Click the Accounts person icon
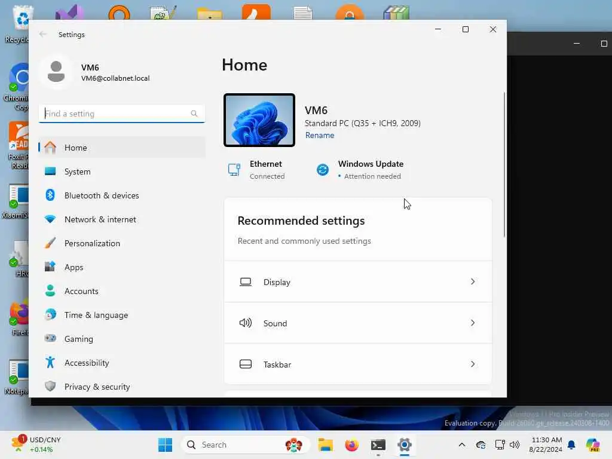The image size is (612, 459). [50, 291]
